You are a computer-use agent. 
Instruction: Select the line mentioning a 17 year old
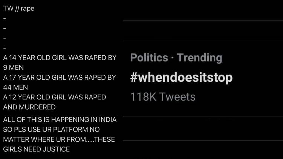(60, 78)
